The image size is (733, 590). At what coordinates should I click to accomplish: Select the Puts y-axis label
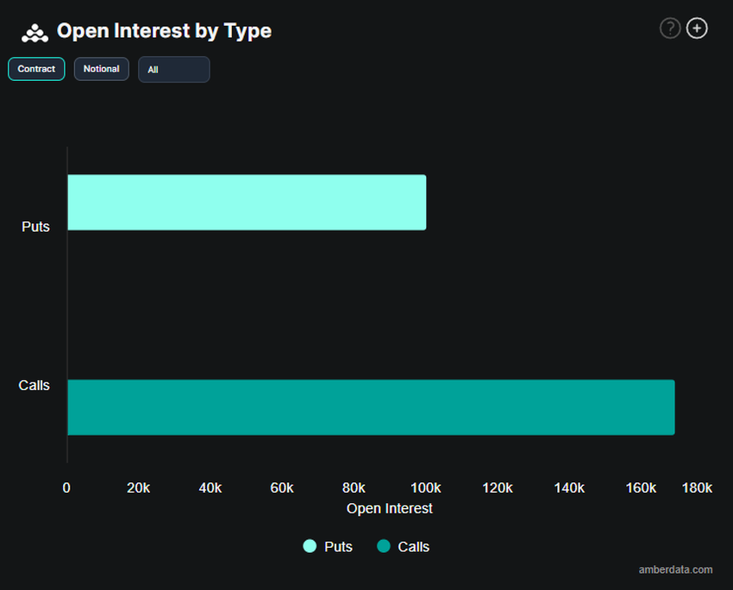click(35, 227)
